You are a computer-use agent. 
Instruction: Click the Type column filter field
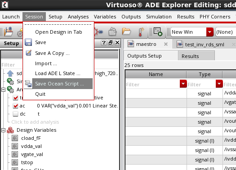[201, 84]
